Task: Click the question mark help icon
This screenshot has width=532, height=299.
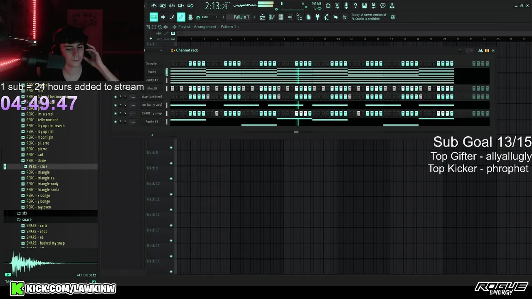Action: 355,6
